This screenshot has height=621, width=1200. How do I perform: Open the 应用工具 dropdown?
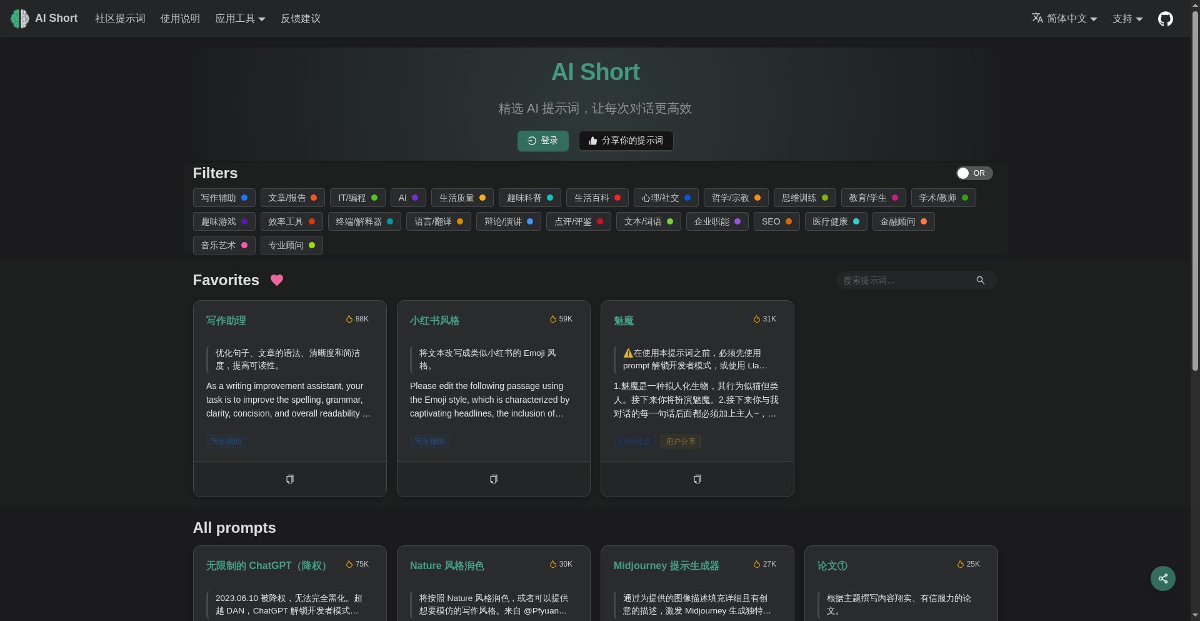(240, 19)
